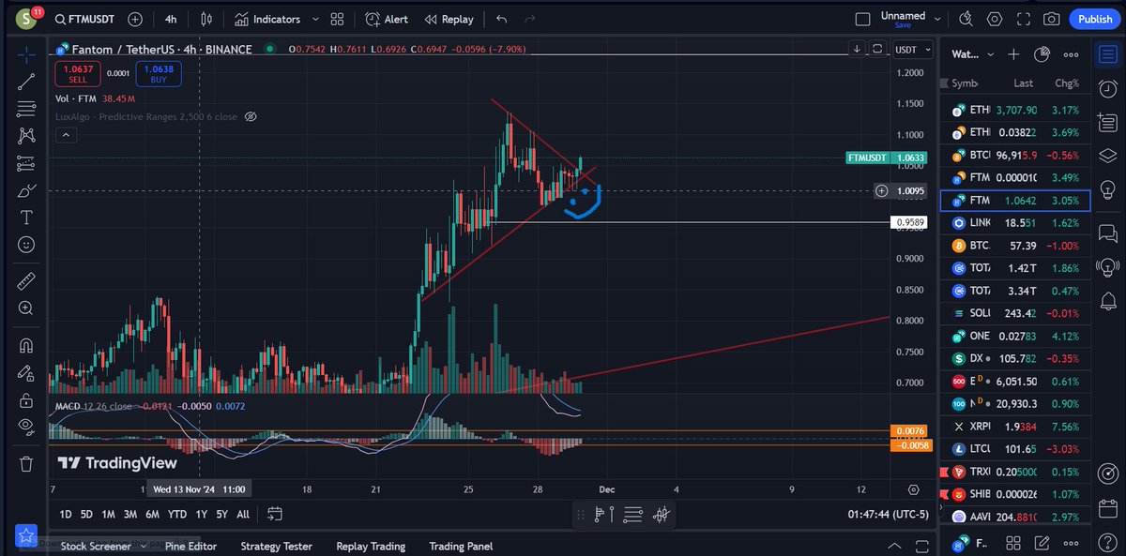Click the FTMUSDT symbol search field

84,19
